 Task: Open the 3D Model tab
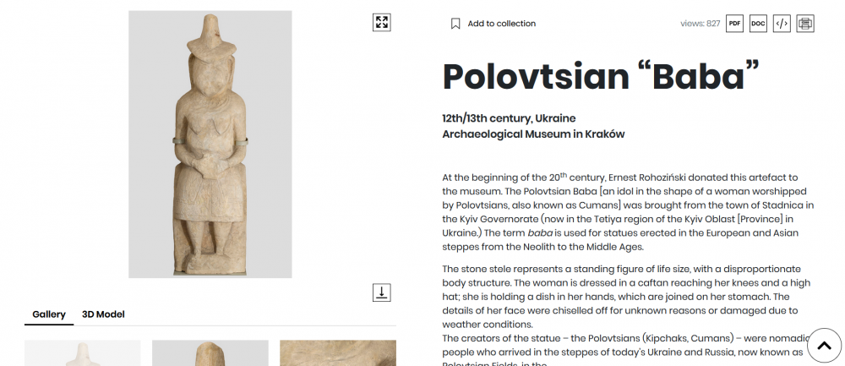pos(103,314)
